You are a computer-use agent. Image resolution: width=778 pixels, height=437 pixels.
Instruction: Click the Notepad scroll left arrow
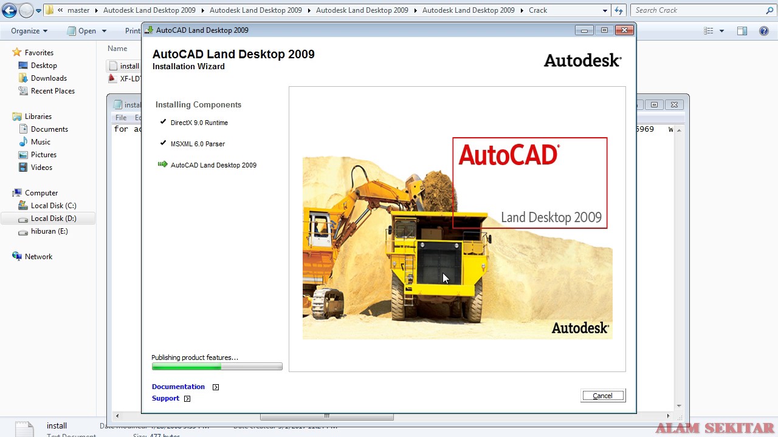(x=117, y=416)
